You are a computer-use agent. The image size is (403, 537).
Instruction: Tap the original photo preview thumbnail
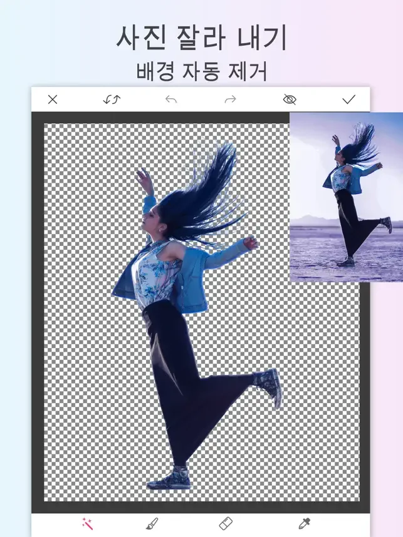(346, 197)
